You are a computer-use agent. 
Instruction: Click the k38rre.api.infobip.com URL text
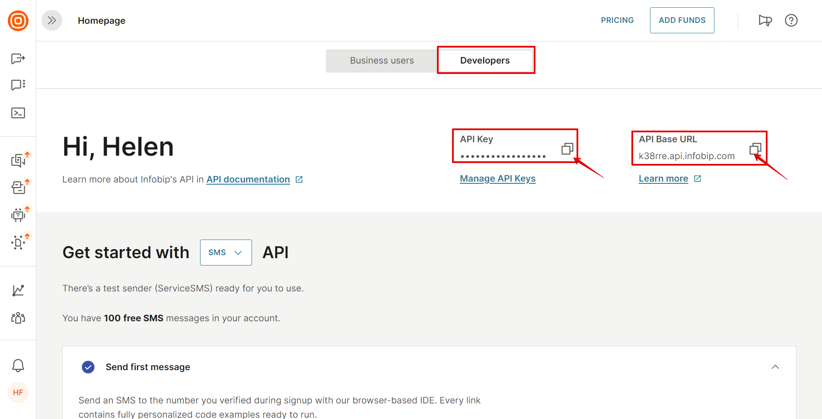tap(687, 156)
